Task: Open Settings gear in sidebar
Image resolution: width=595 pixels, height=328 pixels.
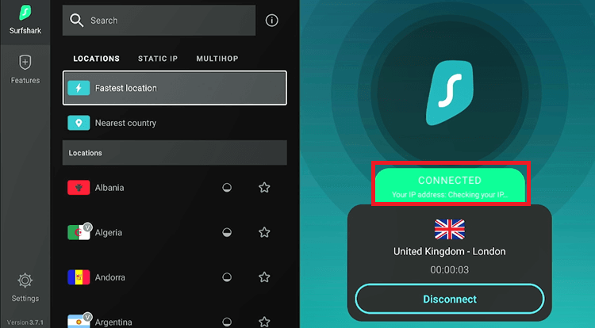Action: (25, 280)
